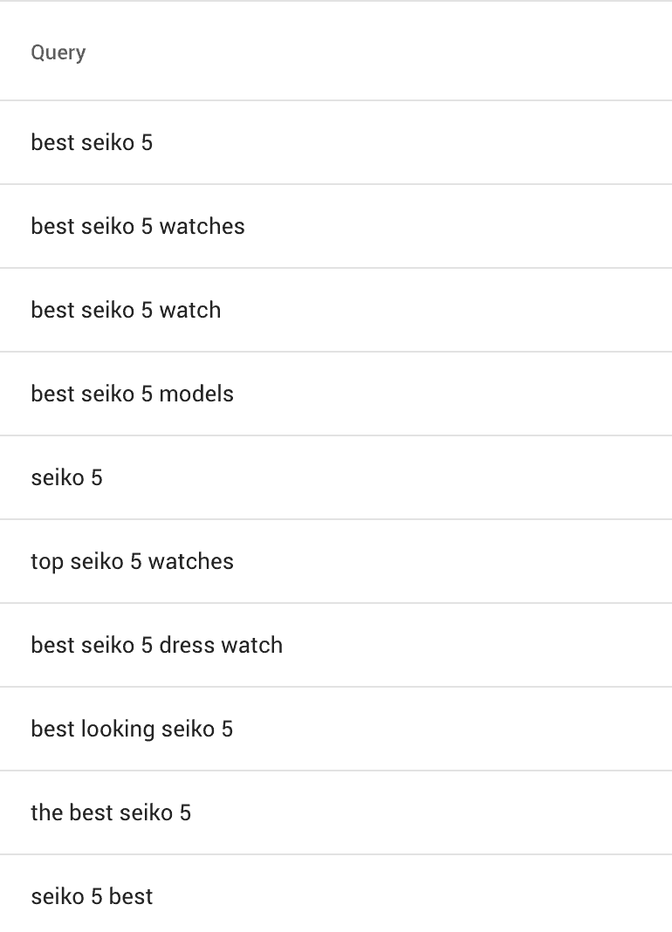This screenshot has height=932, width=672.
Task: Select the 'best seiko 5 dress watch' query
Action: (156, 646)
